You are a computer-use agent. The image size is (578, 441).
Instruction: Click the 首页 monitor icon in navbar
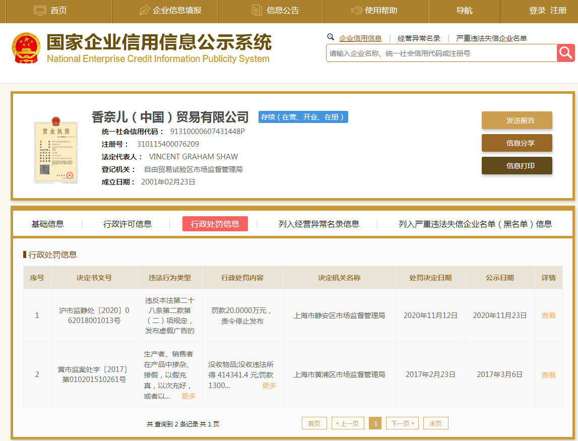[x=40, y=10]
